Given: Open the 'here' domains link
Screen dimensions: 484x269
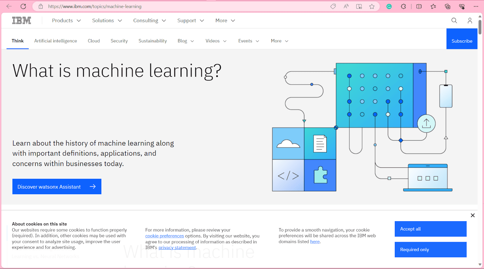Looking at the screenshot, I should pos(315,242).
